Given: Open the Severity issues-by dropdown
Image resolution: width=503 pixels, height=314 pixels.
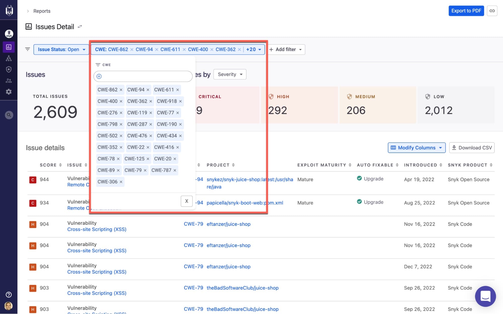Looking at the screenshot, I should click(230, 74).
